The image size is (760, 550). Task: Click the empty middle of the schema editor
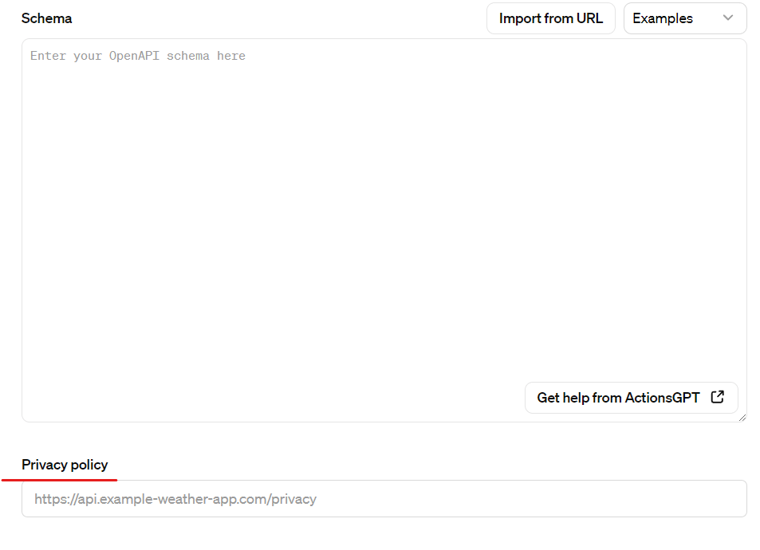pyautogui.click(x=384, y=218)
